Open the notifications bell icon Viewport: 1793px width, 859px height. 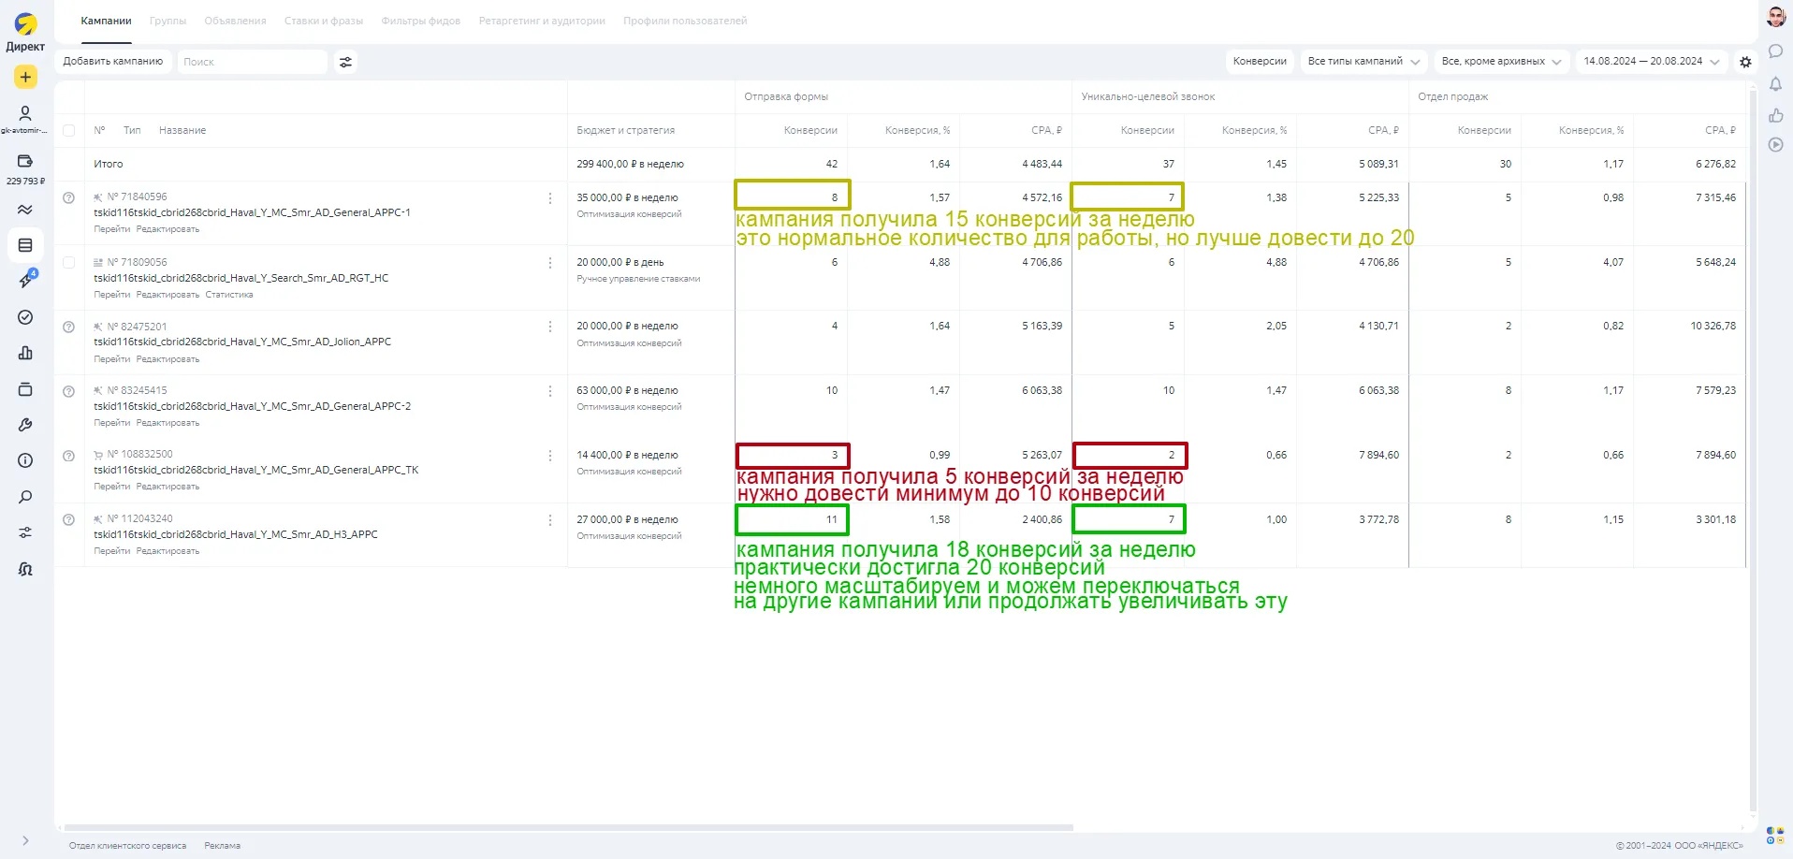coord(1775,84)
